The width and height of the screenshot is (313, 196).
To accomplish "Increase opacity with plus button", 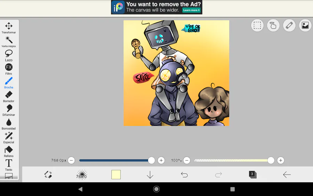I will pos(280,160).
